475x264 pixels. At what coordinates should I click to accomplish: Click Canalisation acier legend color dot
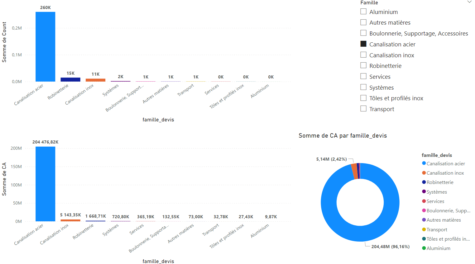(424, 163)
